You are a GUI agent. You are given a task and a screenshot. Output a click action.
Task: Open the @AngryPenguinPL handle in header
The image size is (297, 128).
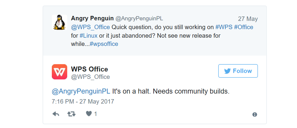[139, 19]
